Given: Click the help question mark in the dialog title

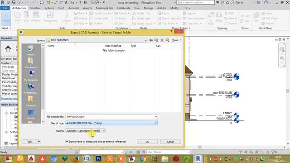Looking at the screenshot, I should [171, 32].
